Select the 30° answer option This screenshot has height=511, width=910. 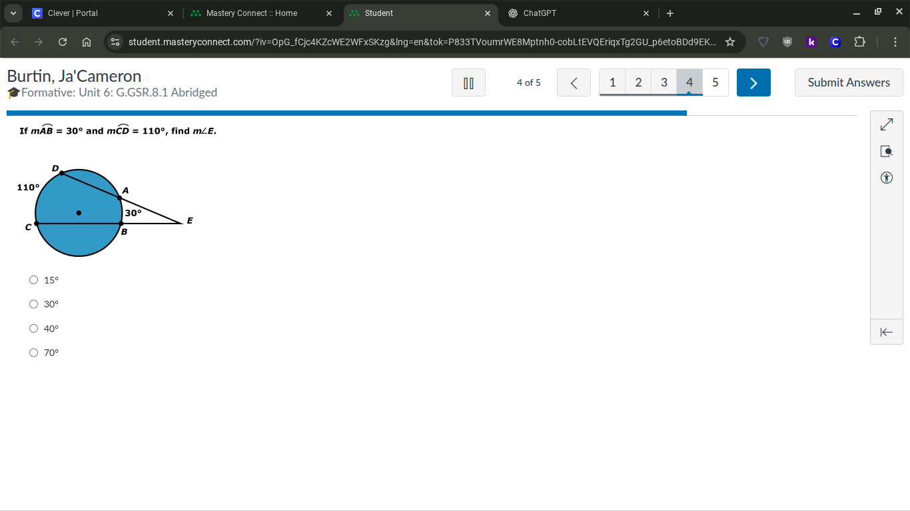pyautogui.click(x=34, y=304)
